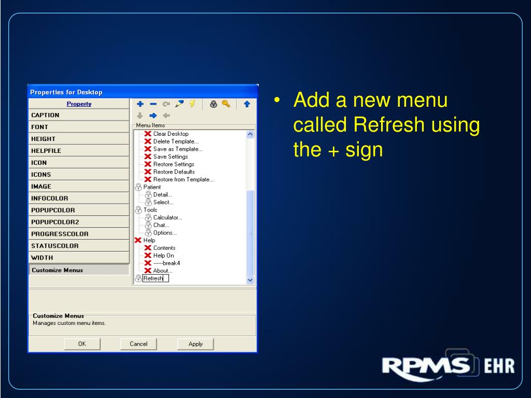Click lock icon beside Chat item
This screenshot has height=398, width=531.
point(148,225)
